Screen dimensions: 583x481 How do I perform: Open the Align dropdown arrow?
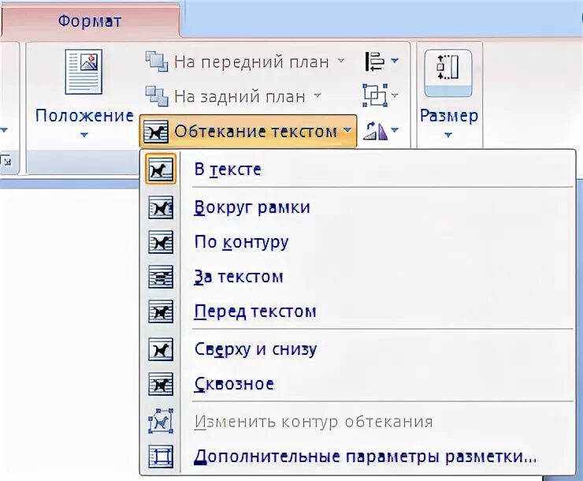click(395, 61)
